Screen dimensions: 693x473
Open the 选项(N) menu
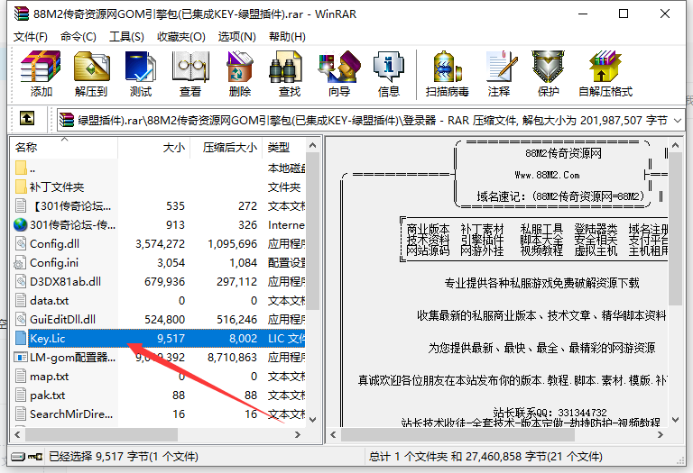point(237,37)
